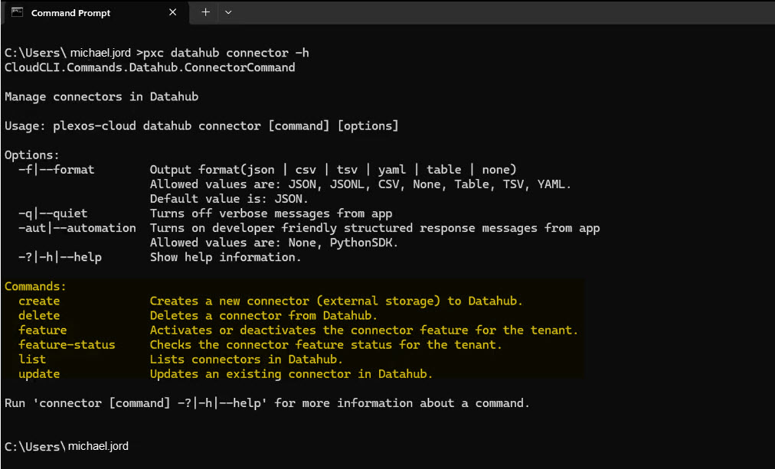Click the 'feature-status' command entry
Screen dimensions: 775x469
coord(66,344)
